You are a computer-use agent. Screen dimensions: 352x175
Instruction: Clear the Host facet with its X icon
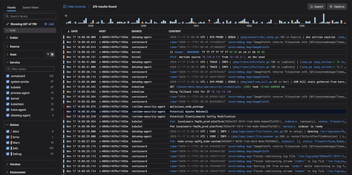tap(52, 54)
